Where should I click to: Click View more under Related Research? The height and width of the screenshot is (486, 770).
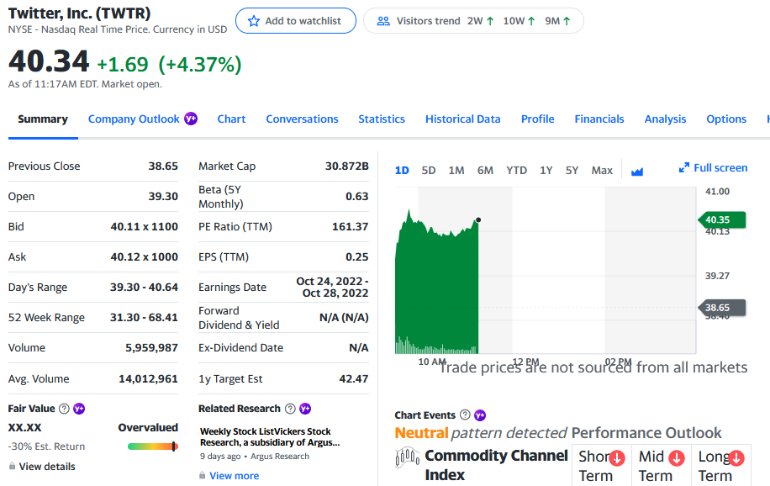tap(235, 476)
